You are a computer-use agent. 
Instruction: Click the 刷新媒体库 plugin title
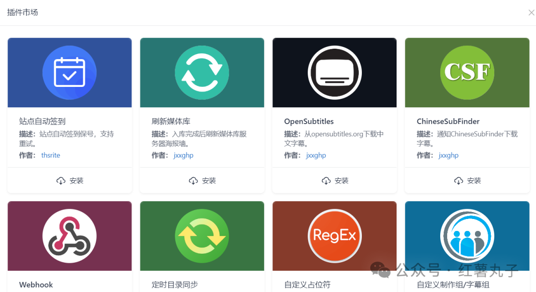(x=171, y=121)
